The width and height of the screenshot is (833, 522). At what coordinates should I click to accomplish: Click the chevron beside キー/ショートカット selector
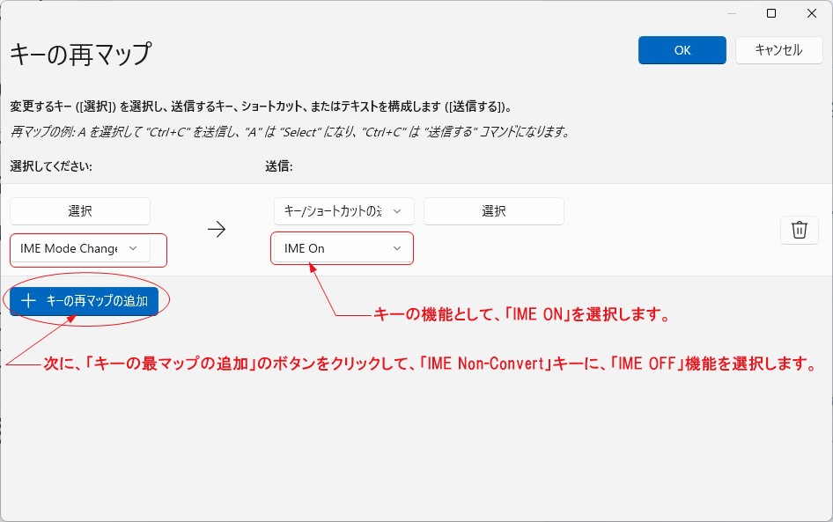point(397,211)
